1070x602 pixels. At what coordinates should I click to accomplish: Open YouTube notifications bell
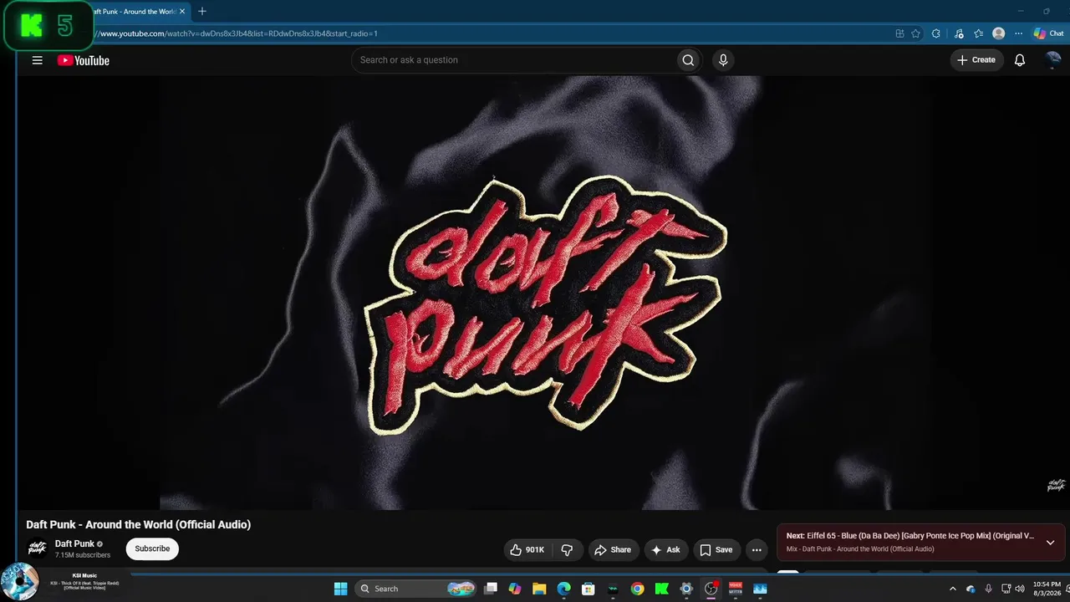tap(1020, 60)
